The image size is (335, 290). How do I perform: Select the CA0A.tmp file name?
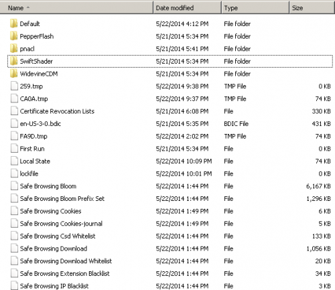(x=33, y=99)
